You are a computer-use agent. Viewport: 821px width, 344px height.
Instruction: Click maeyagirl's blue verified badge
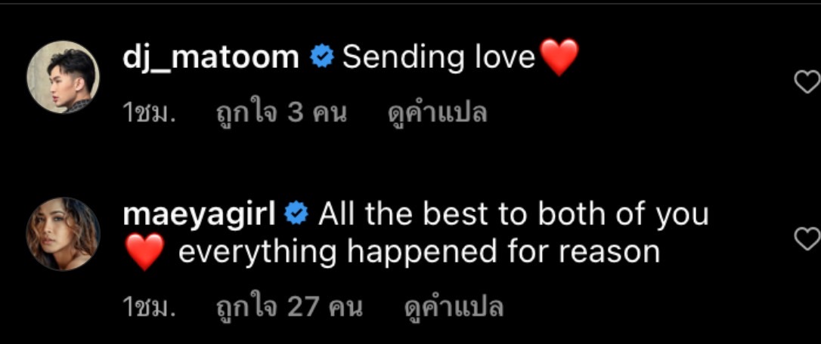click(x=296, y=214)
